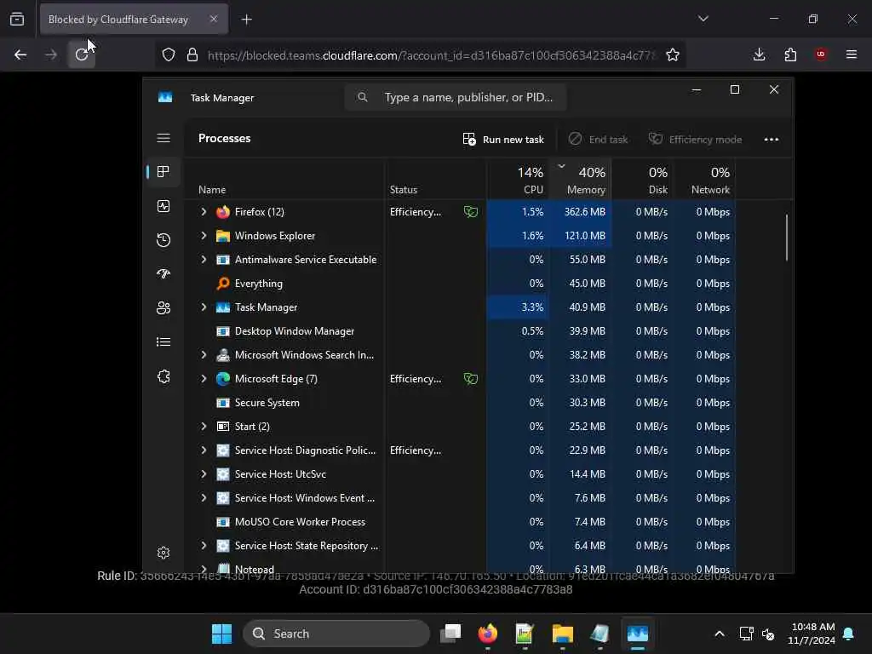
Task: Sort processes by the Network column
Action: 705,179
